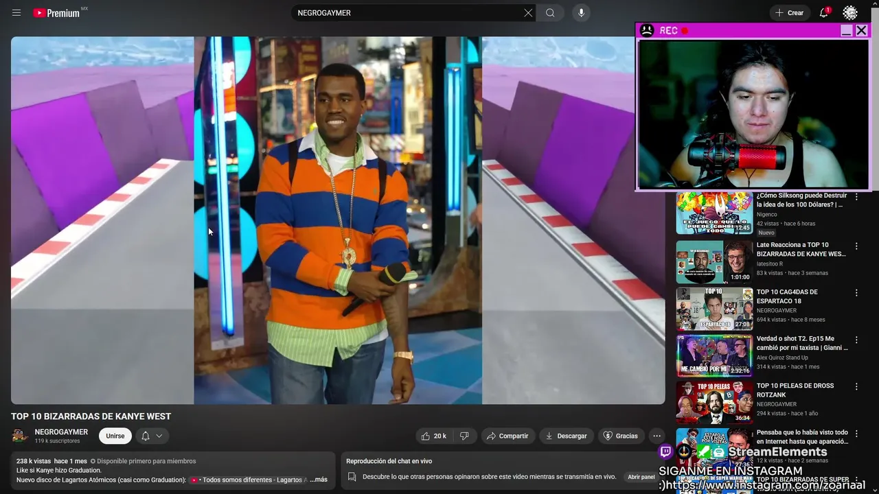Image resolution: width=879 pixels, height=494 pixels.
Task: Open options for Late Reacciona video
Action: pos(856,246)
